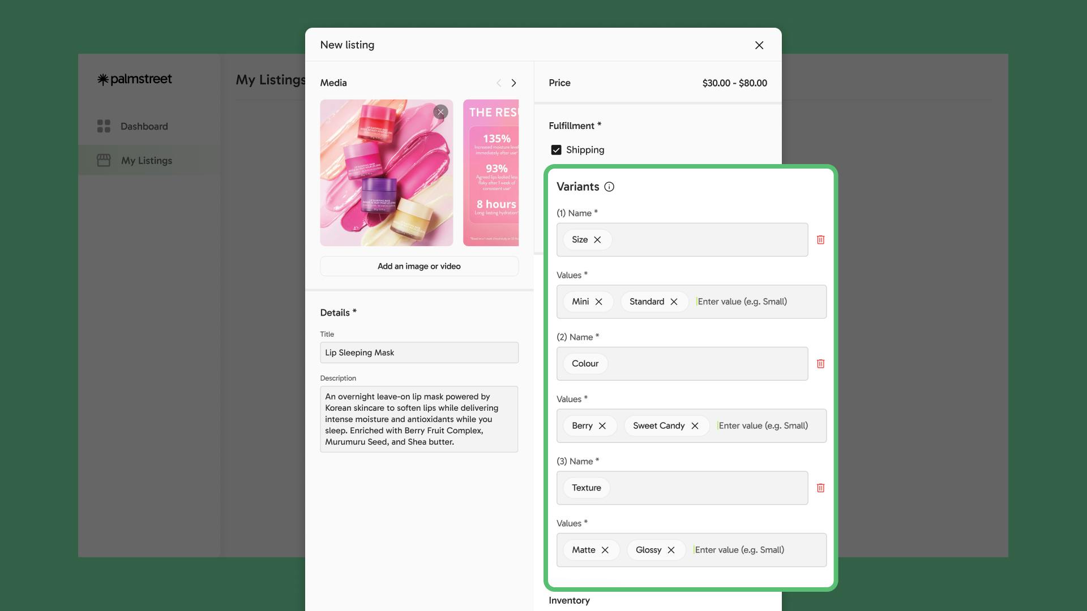The width and height of the screenshot is (1087, 611).
Task: Remove the Mini value
Action: (x=598, y=302)
